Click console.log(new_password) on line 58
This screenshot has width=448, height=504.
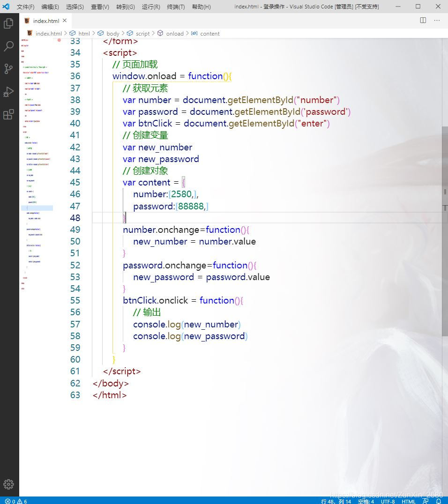[190, 336]
